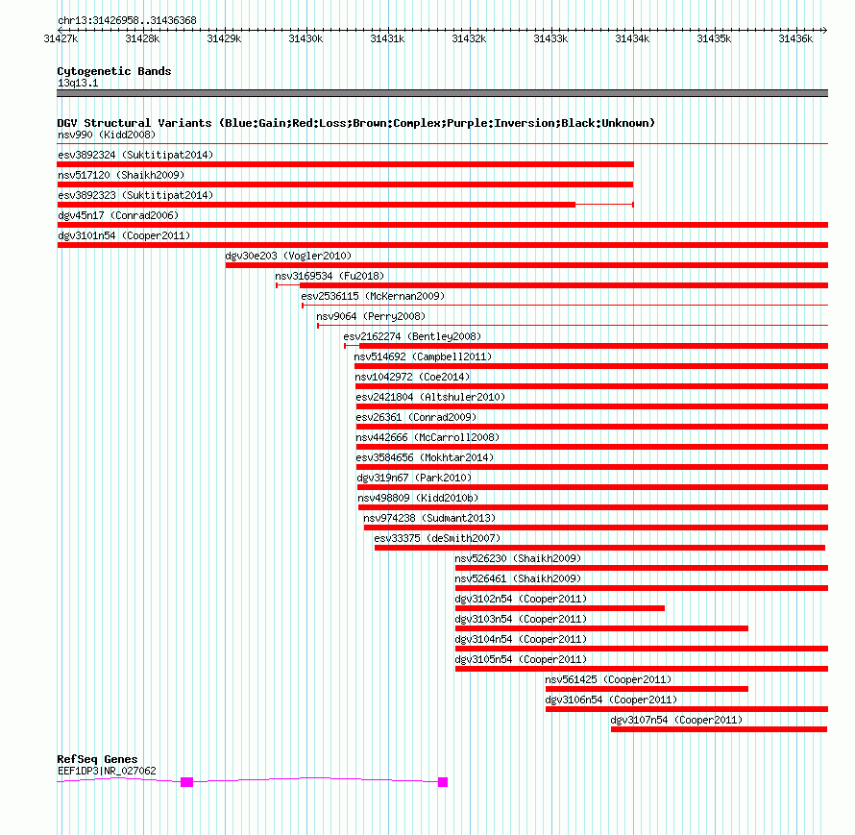Select dgv3102n54 (Cooper2011) label

coord(521,599)
